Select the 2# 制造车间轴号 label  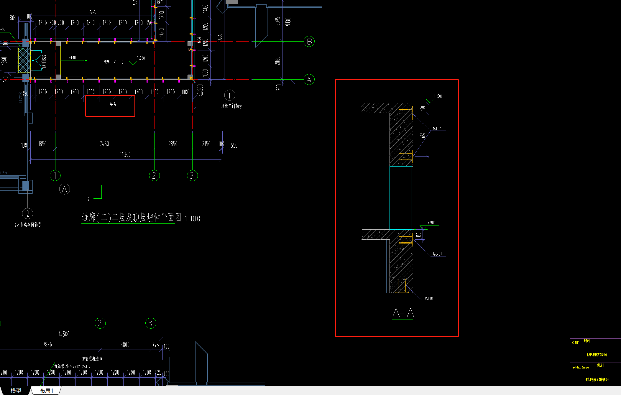pos(28,225)
